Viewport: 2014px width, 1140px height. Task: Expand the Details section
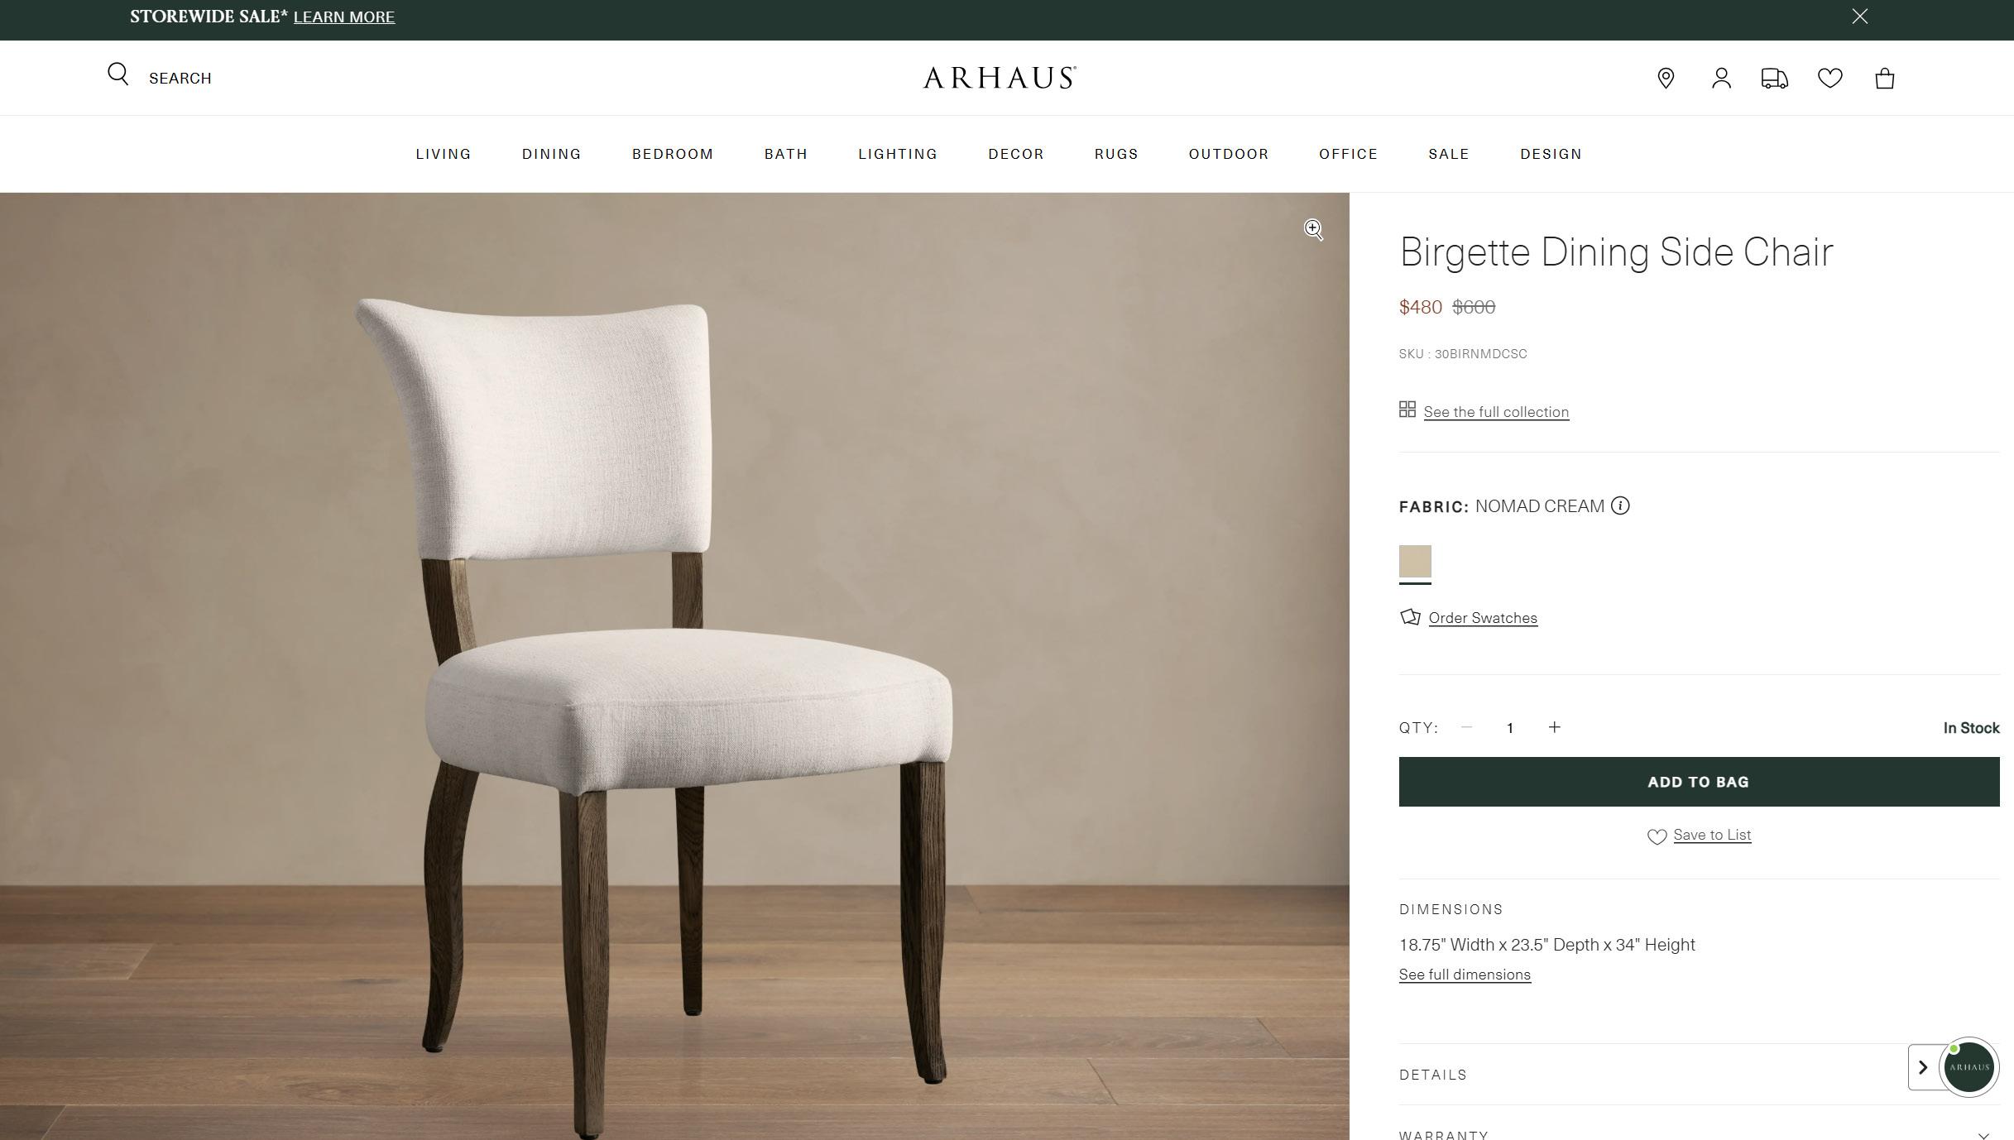1655,1074
